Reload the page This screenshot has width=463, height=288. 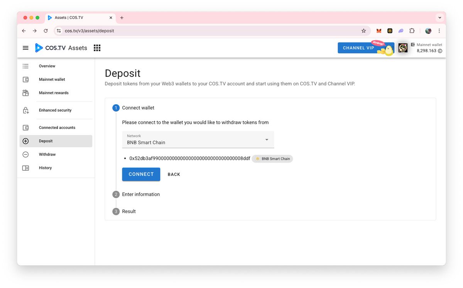point(46,31)
